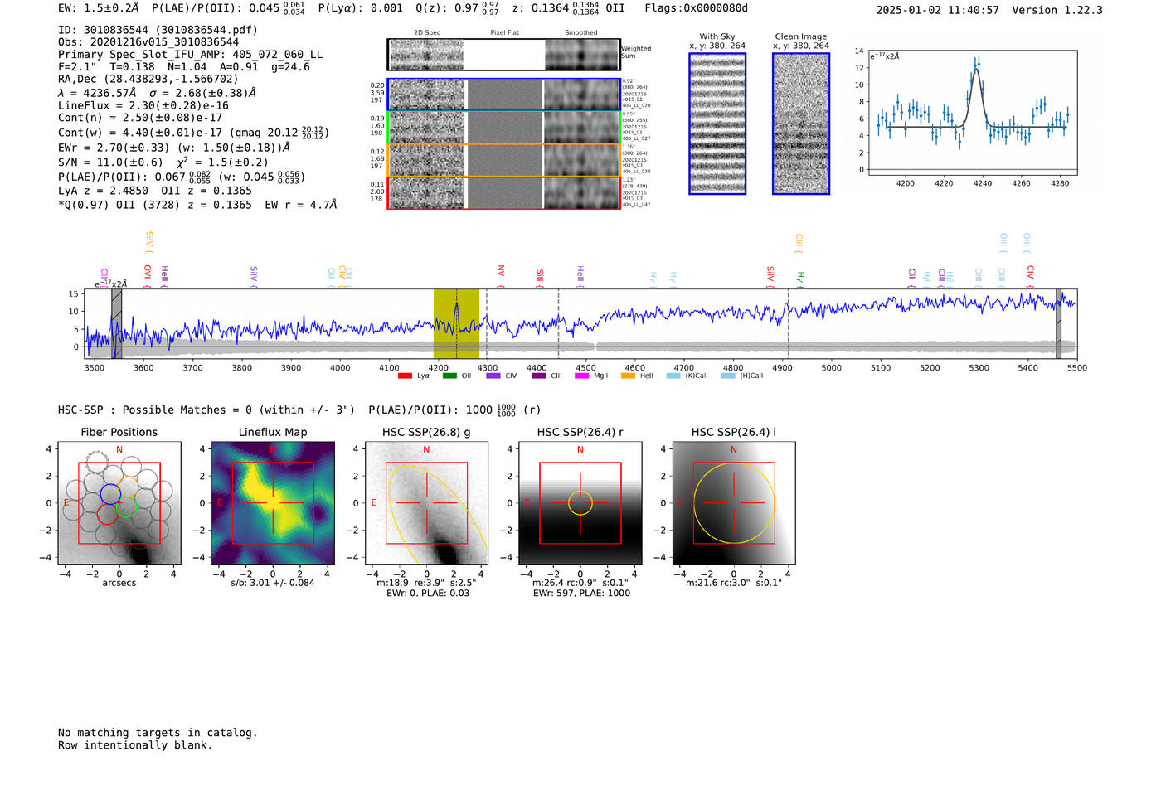Click the Row intentionally blank text

point(135,745)
